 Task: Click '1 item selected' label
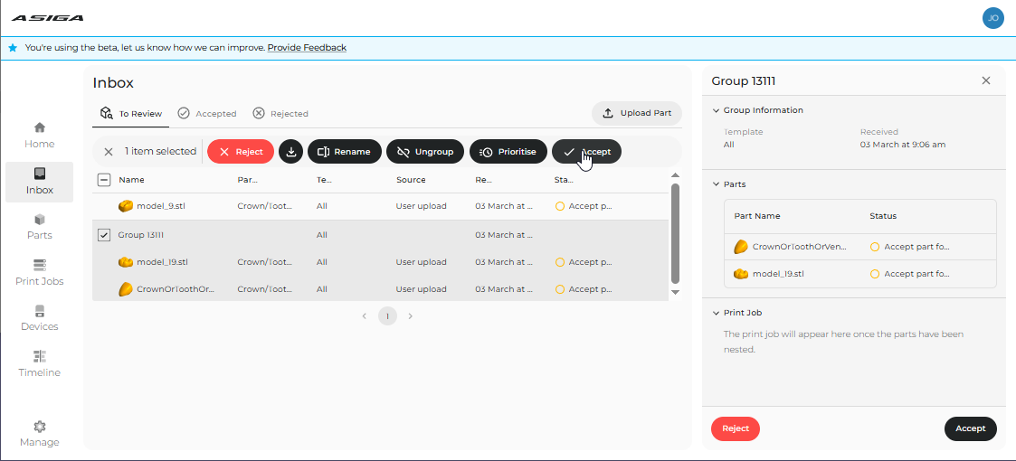coord(161,152)
